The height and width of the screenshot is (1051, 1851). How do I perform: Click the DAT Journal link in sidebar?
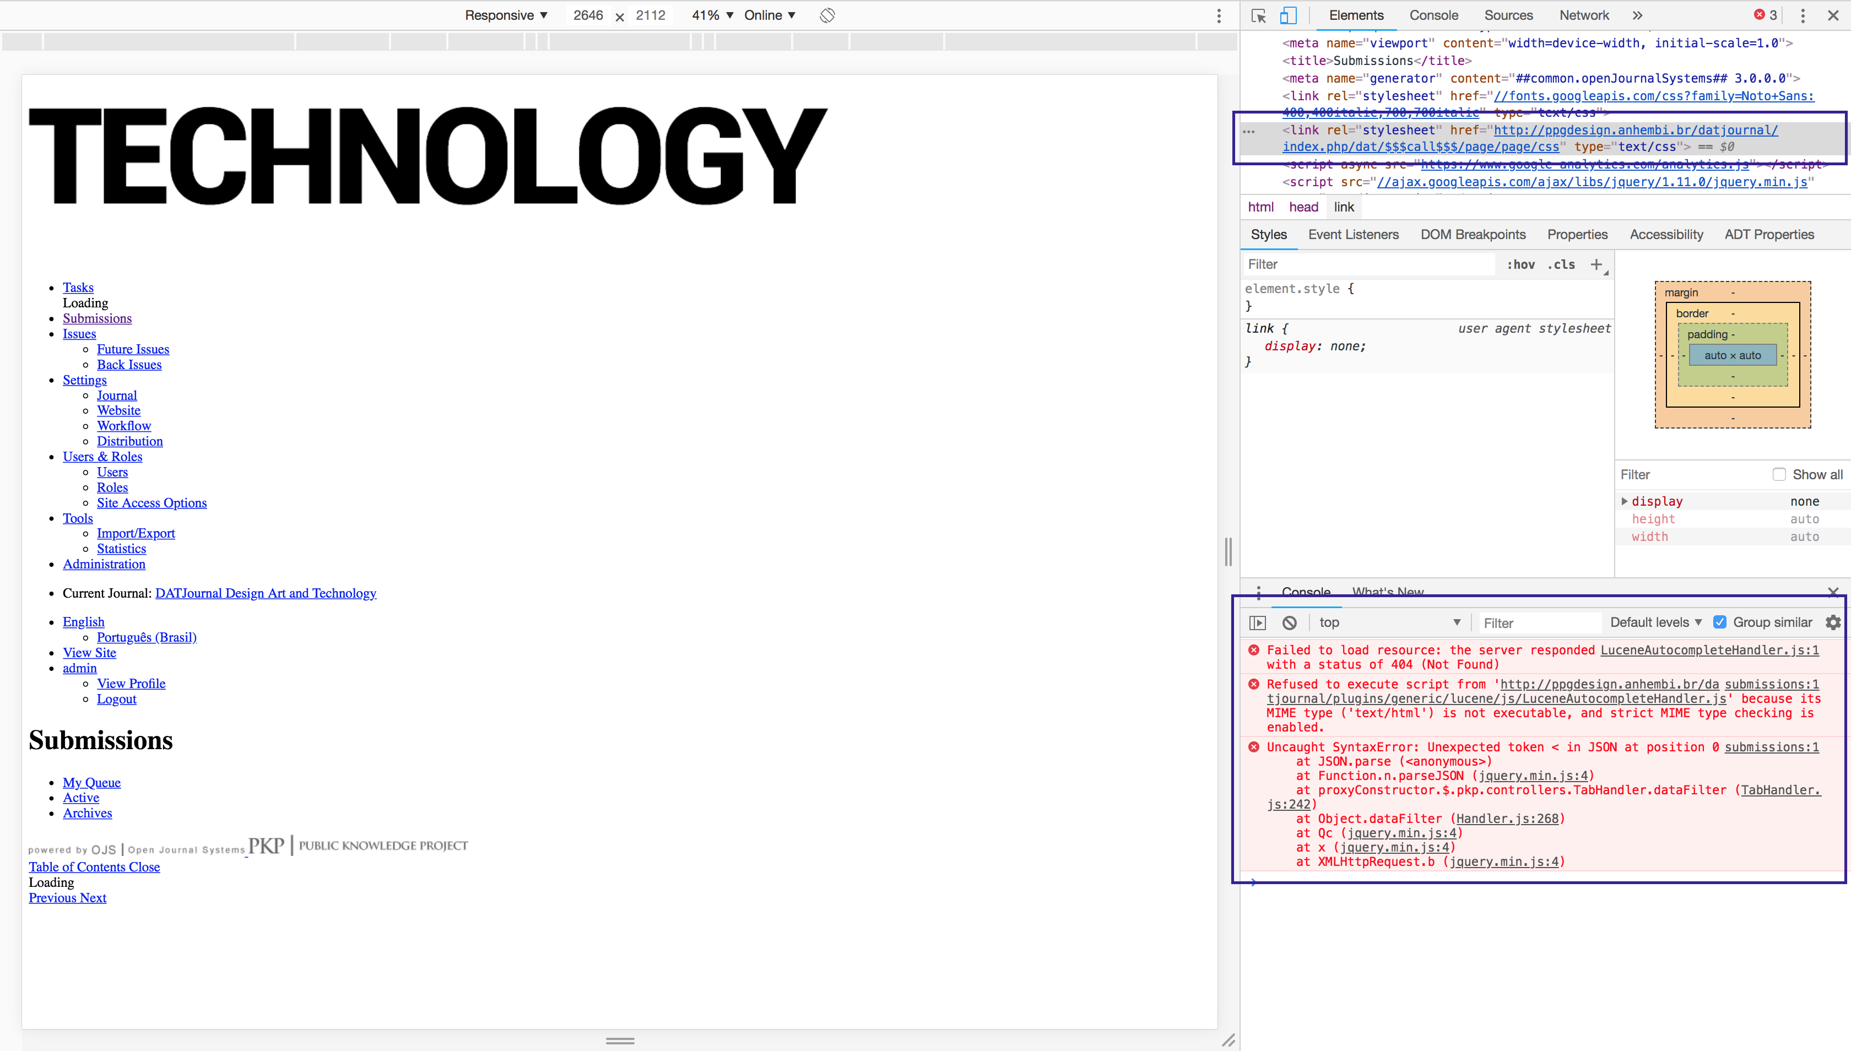(x=266, y=593)
